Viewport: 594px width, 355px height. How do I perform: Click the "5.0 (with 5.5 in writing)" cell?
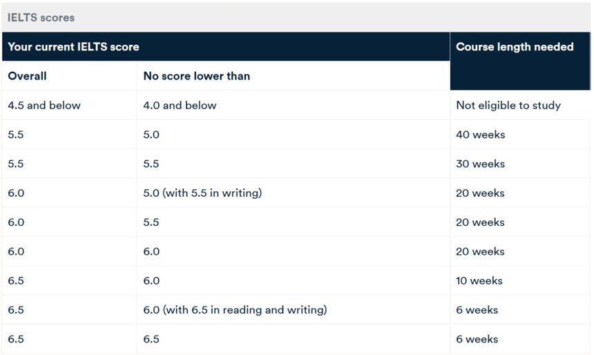pyautogui.click(x=202, y=193)
